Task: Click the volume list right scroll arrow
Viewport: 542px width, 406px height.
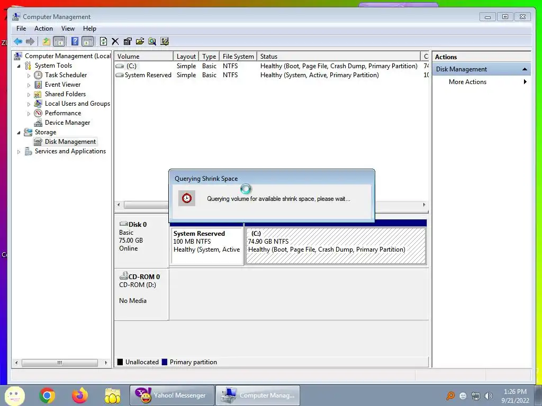Action: pyautogui.click(x=424, y=205)
